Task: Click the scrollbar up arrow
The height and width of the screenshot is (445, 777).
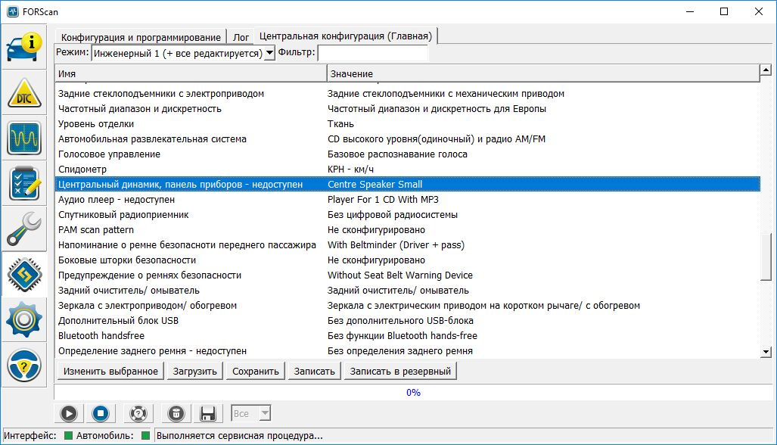Action: 766,70
